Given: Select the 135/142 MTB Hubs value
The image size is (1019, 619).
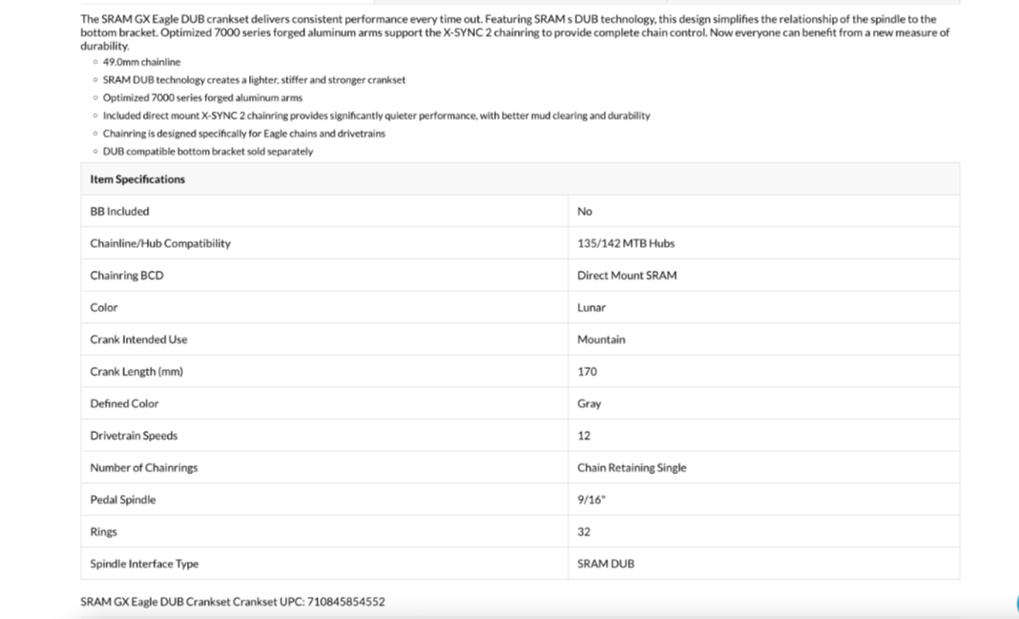Looking at the screenshot, I should (x=625, y=243).
